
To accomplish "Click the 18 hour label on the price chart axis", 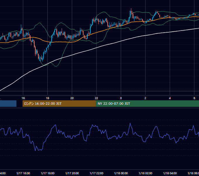I will (48, 98).
